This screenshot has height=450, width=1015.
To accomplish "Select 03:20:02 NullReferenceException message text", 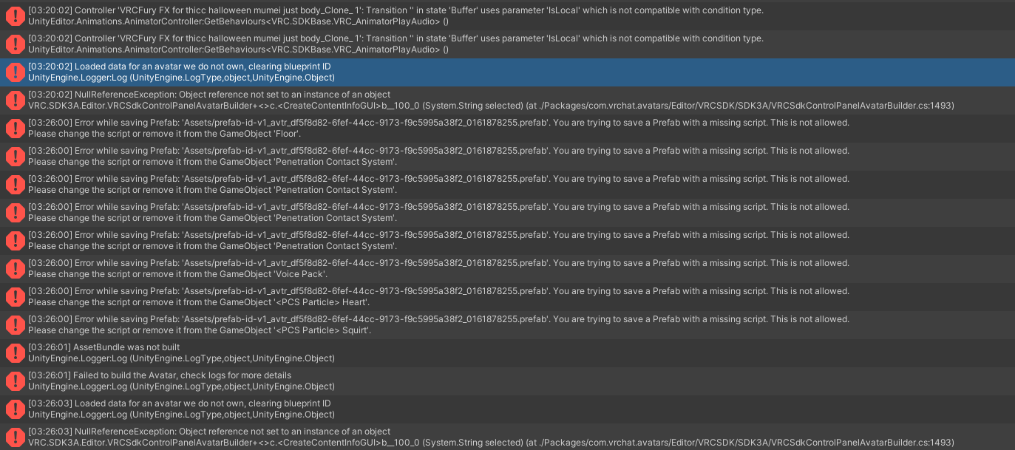I will [491, 100].
